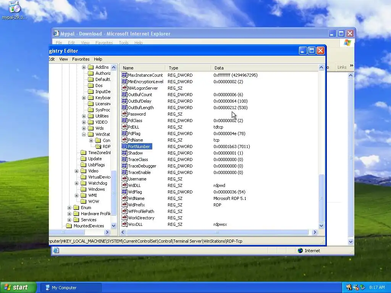Viewport: 391px width, 293px height.
Task: Expand the AddIns registry key
Action: [x=84, y=67]
